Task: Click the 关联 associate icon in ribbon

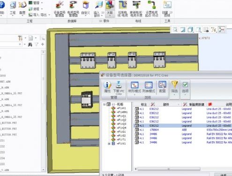Action: 110,8
